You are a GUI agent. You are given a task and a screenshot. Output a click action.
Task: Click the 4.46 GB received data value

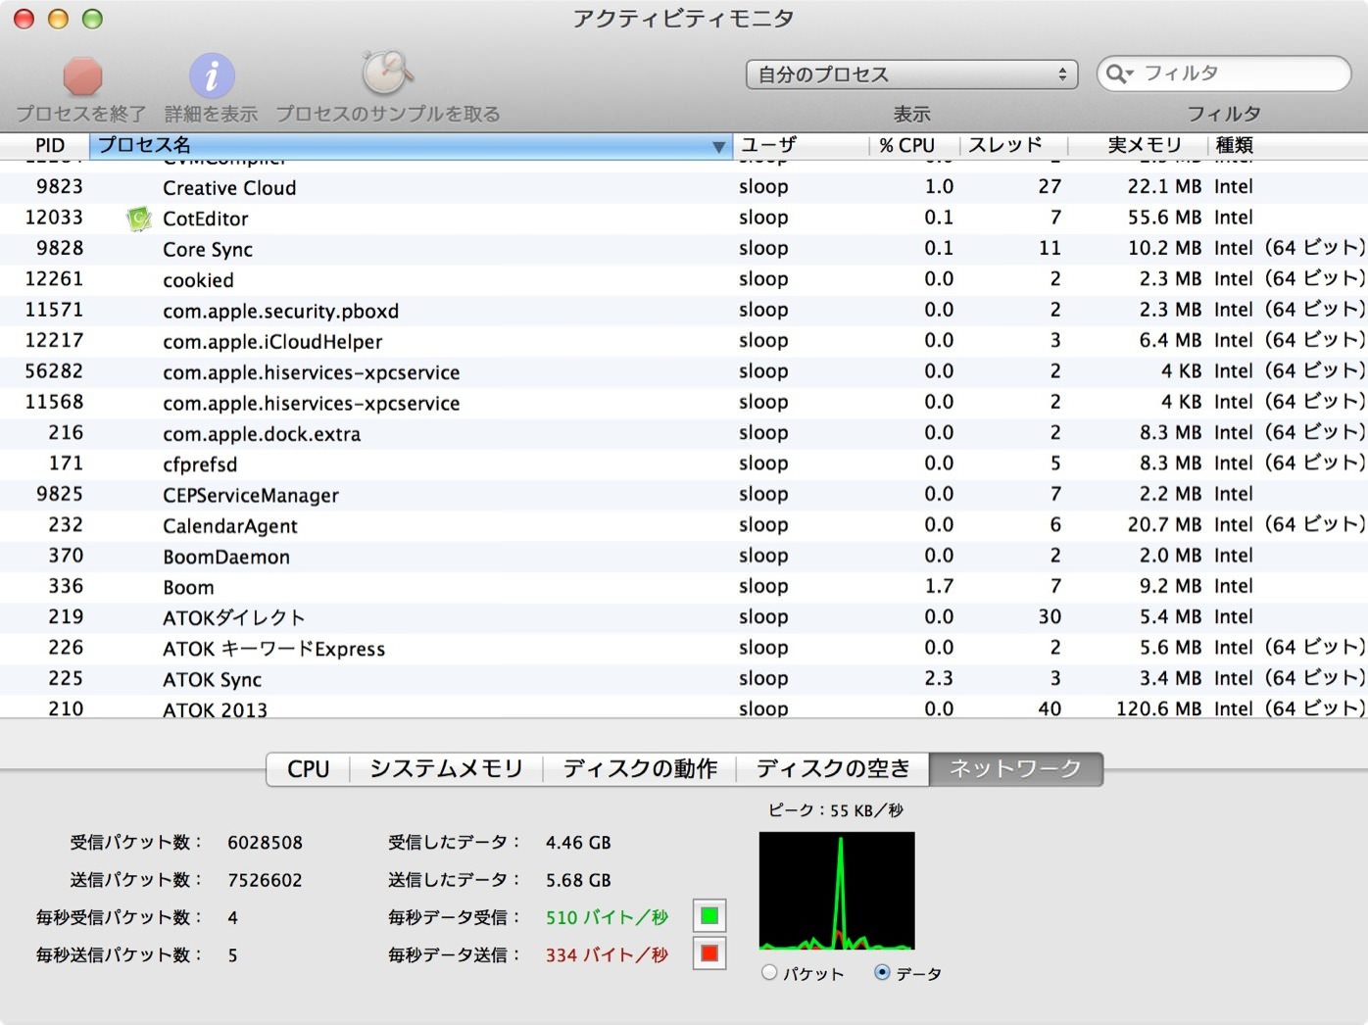click(578, 842)
